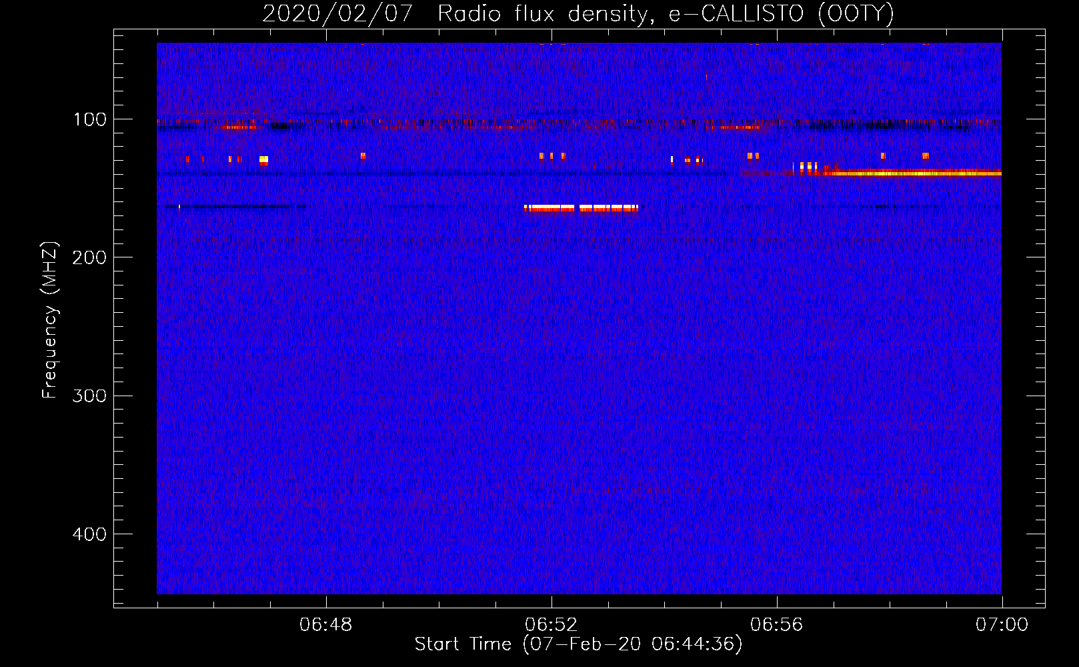Click the '07:00' time tick label
Viewport: 1079px width, 667px height.
[1002, 625]
